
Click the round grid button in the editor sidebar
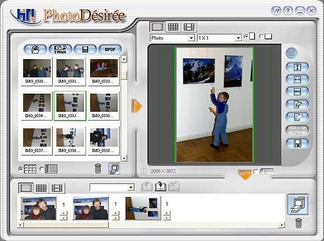pos(292,53)
